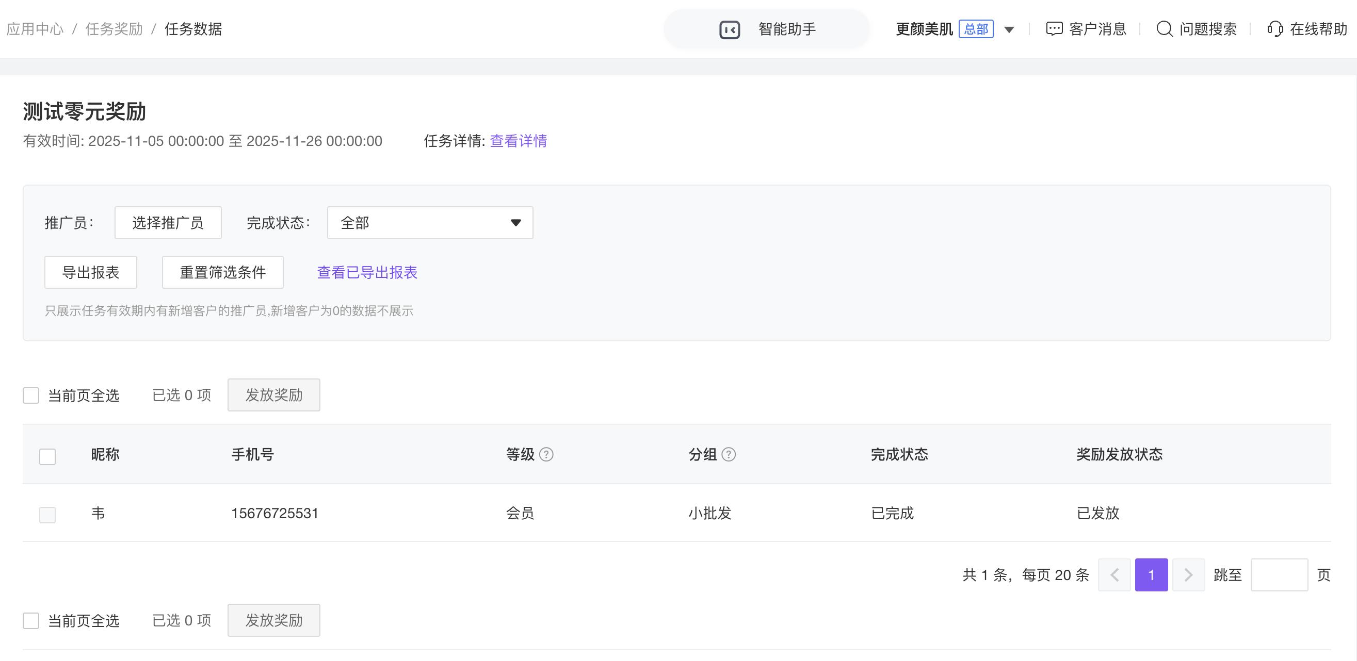Click the online help headset icon

pyautogui.click(x=1275, y=29)
